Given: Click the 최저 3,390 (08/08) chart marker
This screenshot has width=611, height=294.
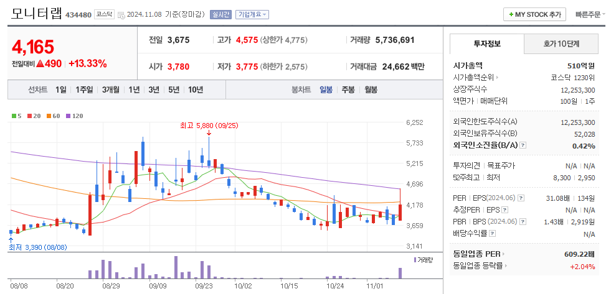Looking at the screenshot, I should pyautogui.click(x=38, y=247).
